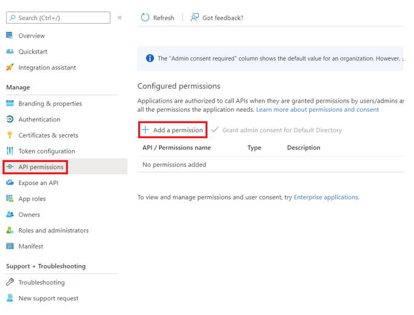The width and height of the screenshot is (414, 315).
Task: Focus the Search (Ctrl+/) field
Action: click(x=58, y=18)
